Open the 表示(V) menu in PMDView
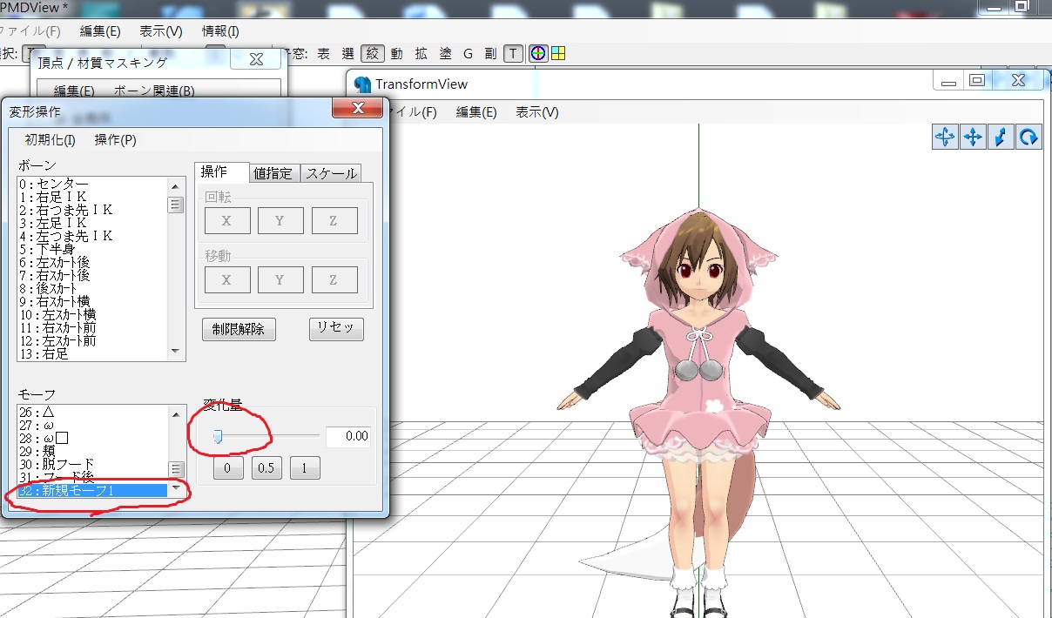Screen dimensions: 1052x618 coord(161,30)
